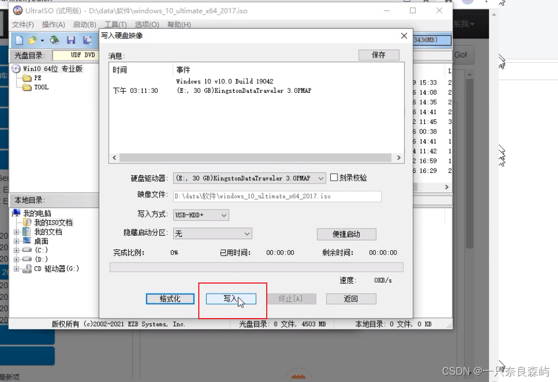Click the write progress bar
Image resolution: width=558 pixels, height=382 pixels.
click(x=257, y=267)
